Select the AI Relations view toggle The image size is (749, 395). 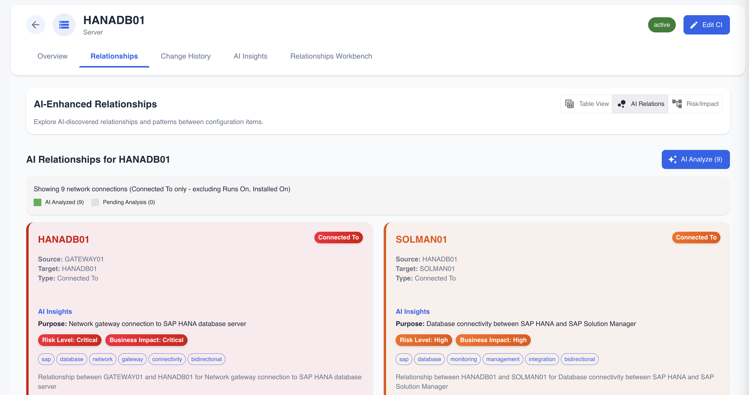pyautogui.click(x=647, y=104)
